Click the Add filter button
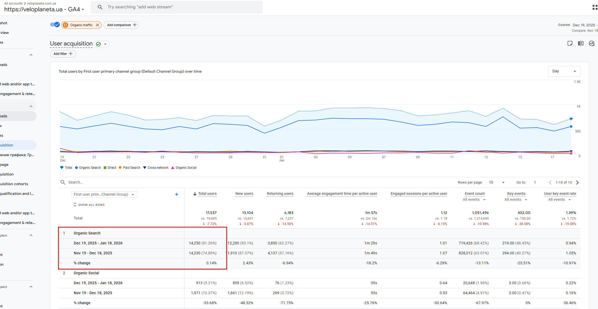 click(x=63, y=54)
